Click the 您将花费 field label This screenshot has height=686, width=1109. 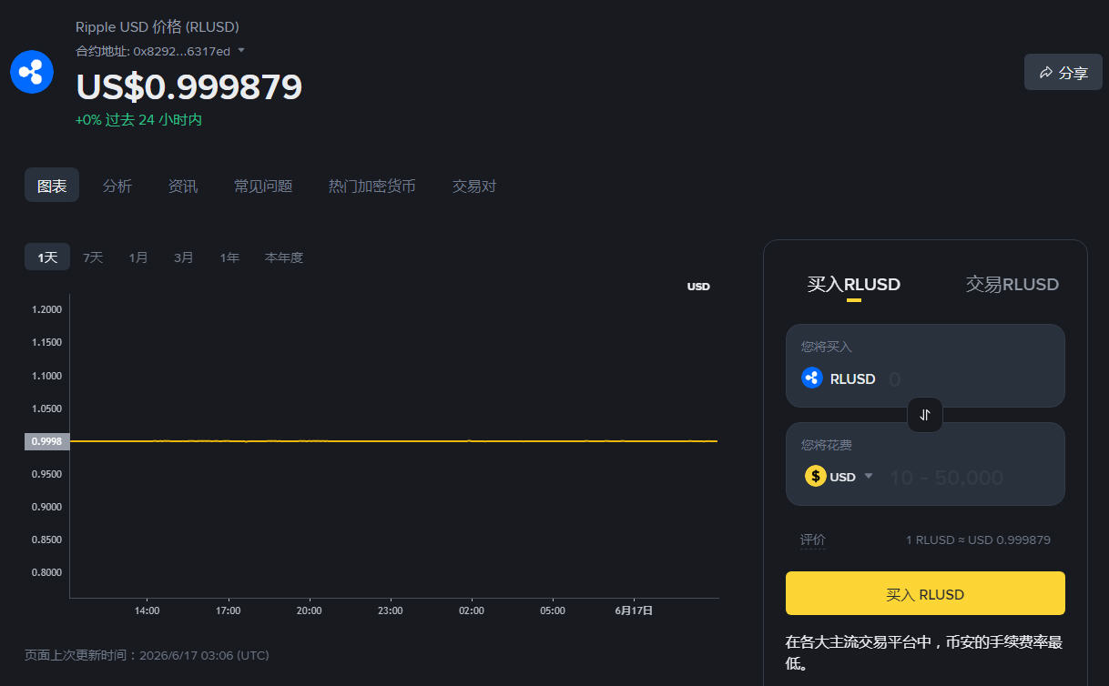827,445
